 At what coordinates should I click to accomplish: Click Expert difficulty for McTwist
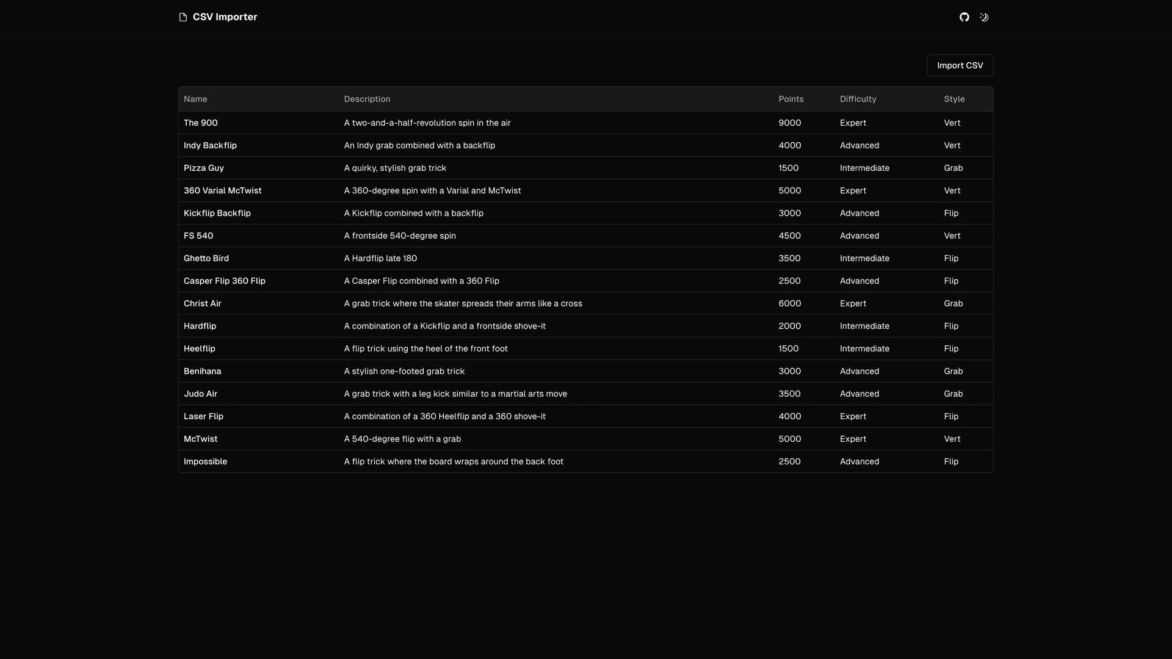853,439
